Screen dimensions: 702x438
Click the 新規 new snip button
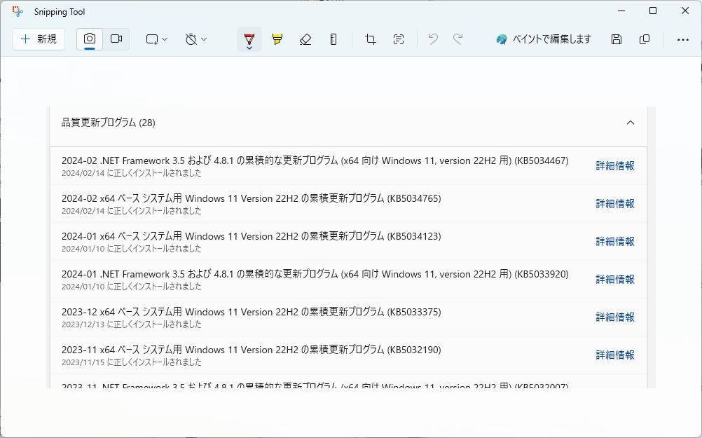(39, 39)
